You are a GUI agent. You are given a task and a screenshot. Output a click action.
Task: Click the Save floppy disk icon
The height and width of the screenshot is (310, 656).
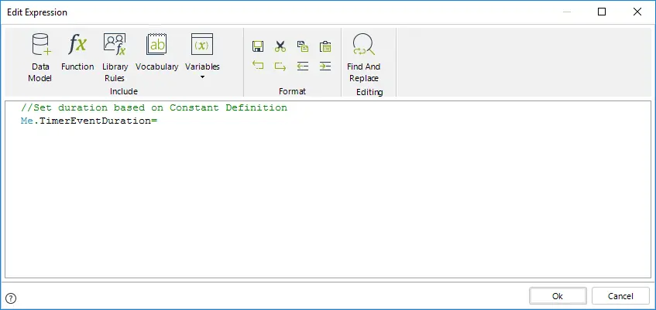(258, 46)
